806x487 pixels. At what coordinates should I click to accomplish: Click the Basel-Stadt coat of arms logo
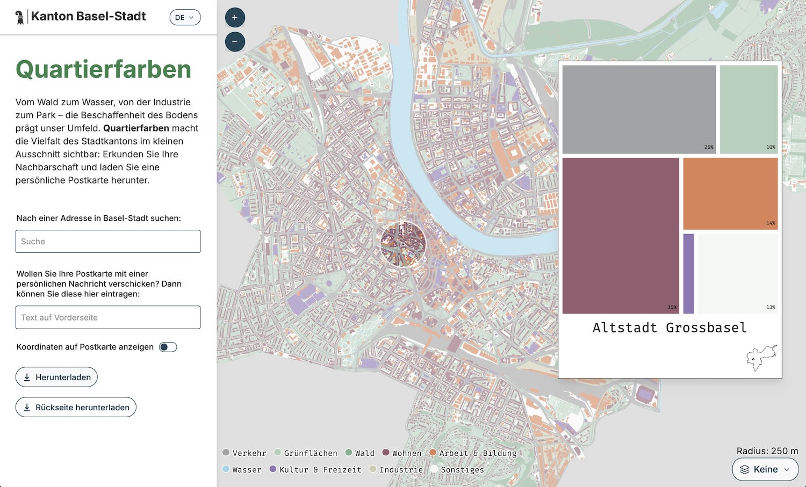tap(20, 17)
